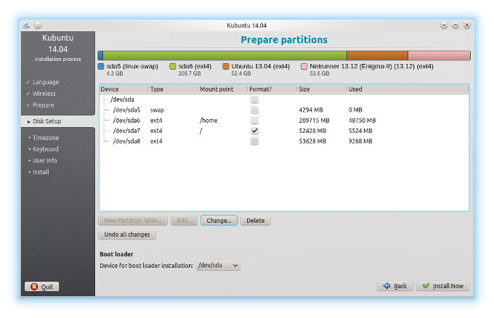494x318 pixels.
Task: Click used value 5524 MB
Action: pos(360,131)
